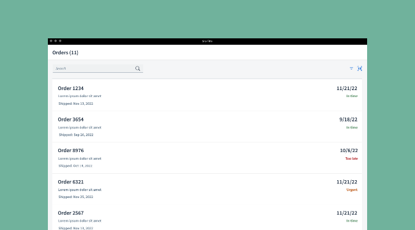This screenshot has height=230, width=415.
Task: Click the 10/6/22 date of Order 8976
Action: click(349, 151)
